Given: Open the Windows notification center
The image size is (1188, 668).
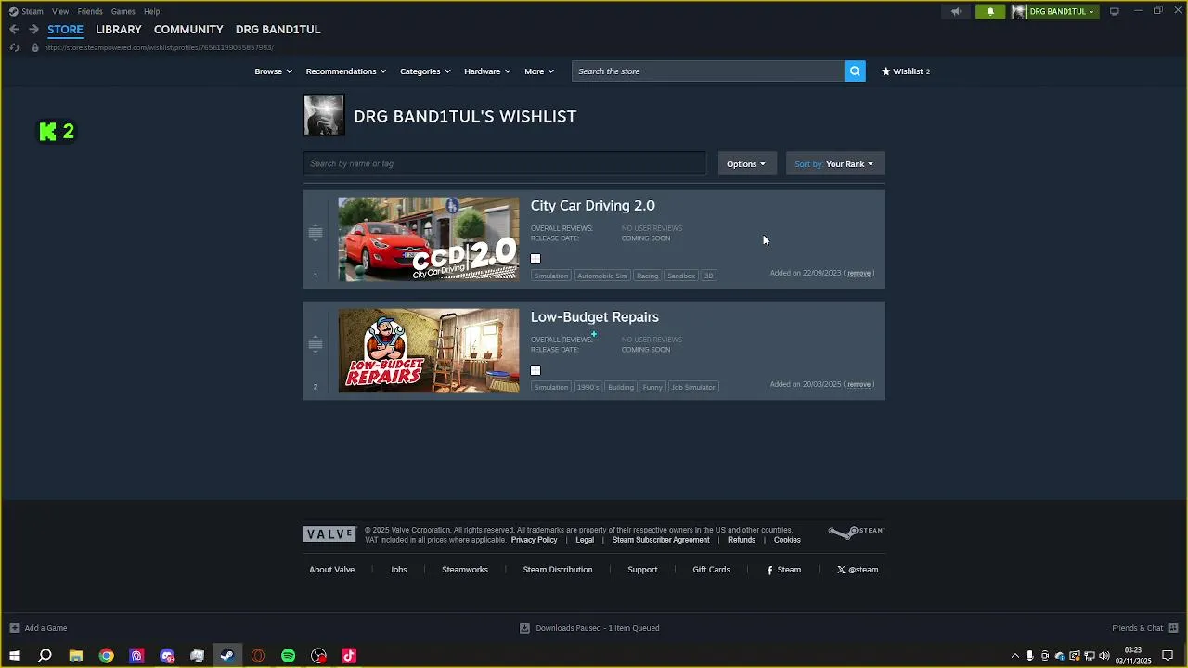Looking at the screenshot, I should click(1168, 656).
